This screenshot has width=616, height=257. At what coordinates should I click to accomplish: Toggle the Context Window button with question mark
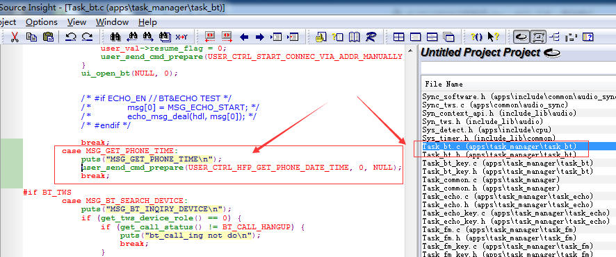coord(587,37)
